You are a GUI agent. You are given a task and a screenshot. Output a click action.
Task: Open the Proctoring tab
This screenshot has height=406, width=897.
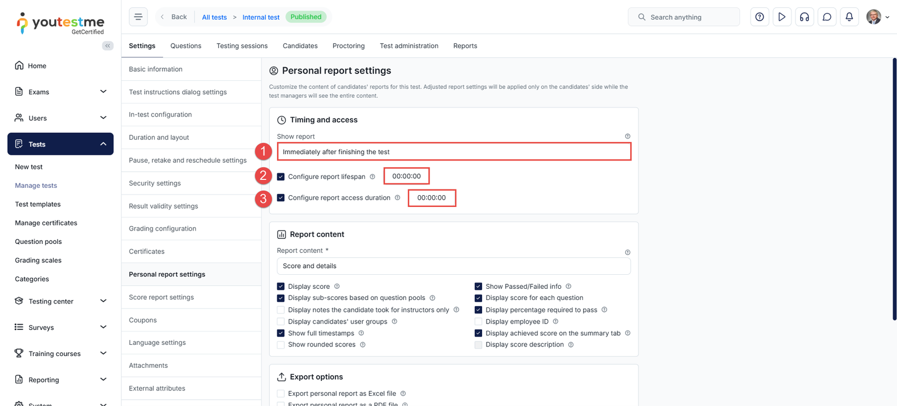[348, 46]
